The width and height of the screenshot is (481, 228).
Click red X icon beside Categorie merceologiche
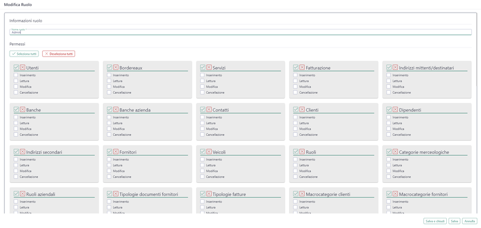click(395, 152)
